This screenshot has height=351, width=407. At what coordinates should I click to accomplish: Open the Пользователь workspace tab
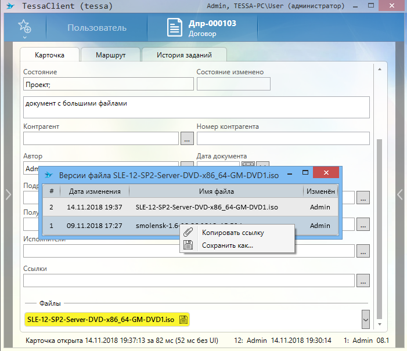click(x=96, y=27)
